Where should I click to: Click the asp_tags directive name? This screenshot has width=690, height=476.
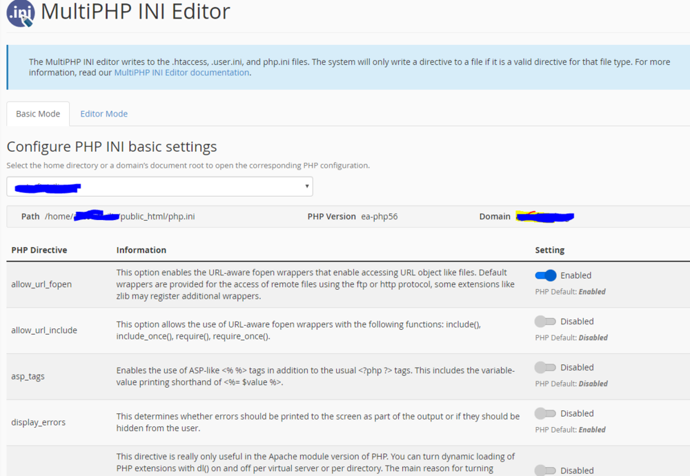click(x=28, y=376)
